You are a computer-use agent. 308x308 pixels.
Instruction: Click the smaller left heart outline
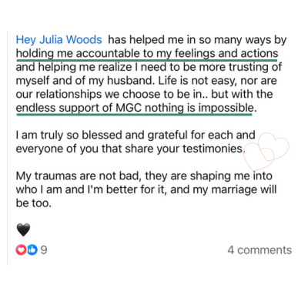(x=259, y=157)
